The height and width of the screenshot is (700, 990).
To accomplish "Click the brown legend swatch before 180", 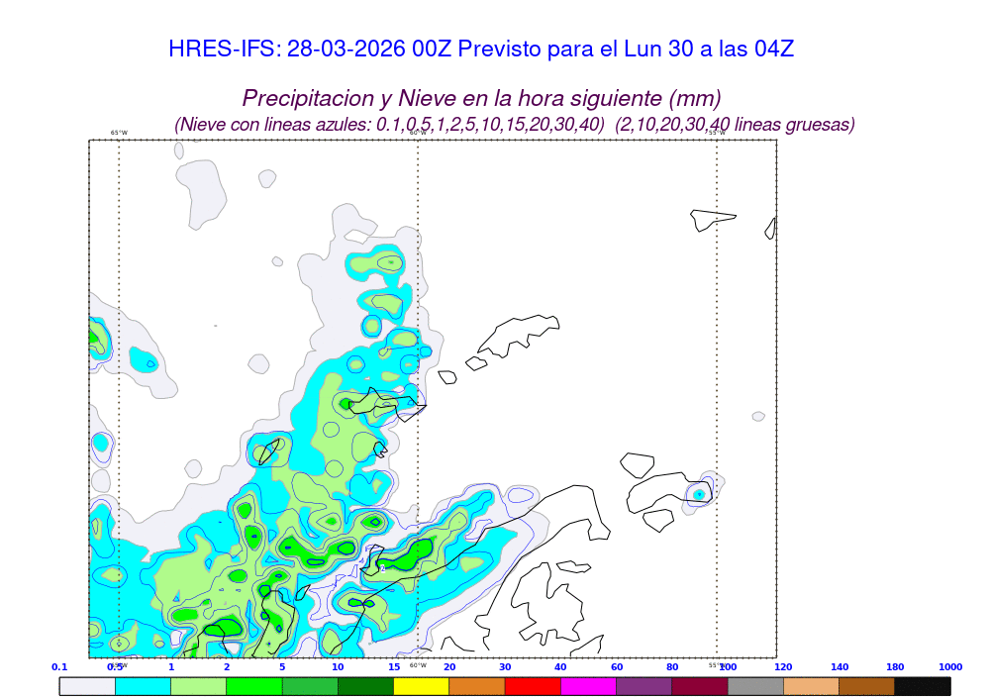I will tap(866, 685).
